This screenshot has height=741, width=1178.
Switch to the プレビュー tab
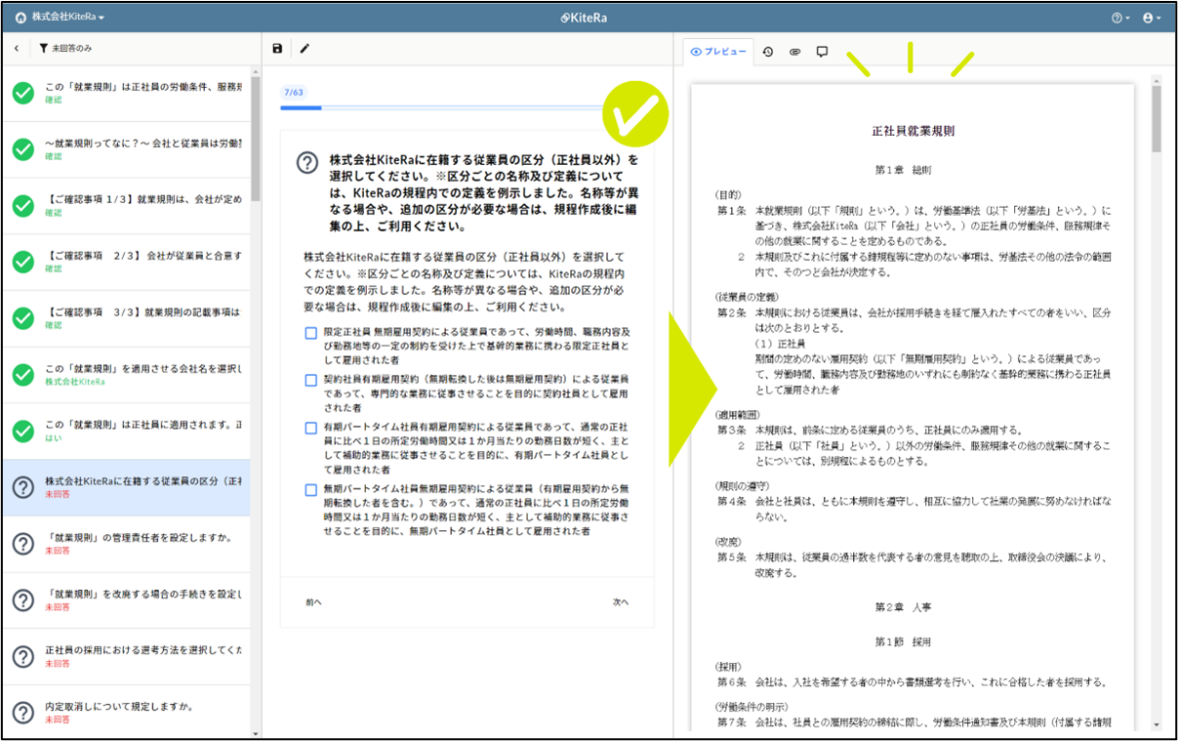[717, 52]
